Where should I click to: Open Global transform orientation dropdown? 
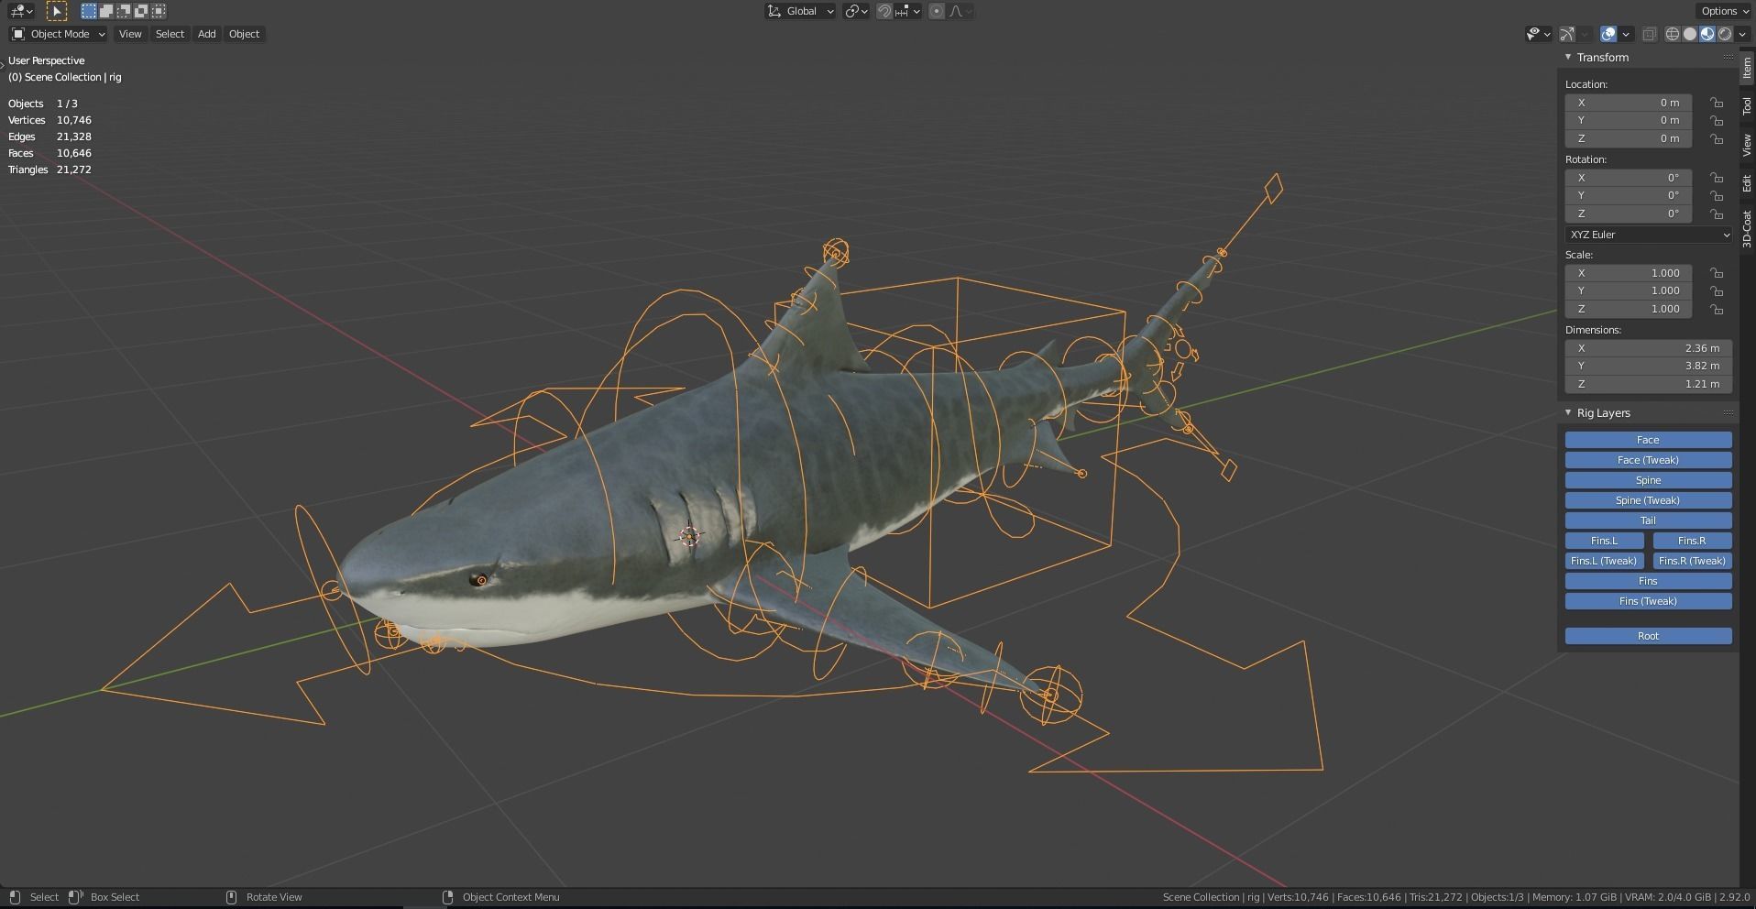coord(800,11)
